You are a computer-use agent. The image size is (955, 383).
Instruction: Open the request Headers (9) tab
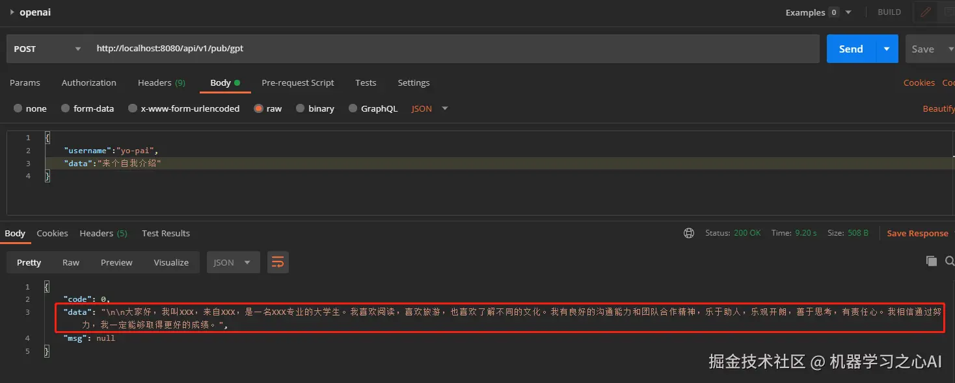click(x=161, y=82)
